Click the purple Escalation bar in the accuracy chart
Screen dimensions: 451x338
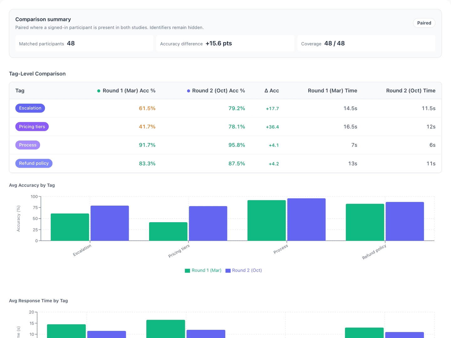[110, 223]
